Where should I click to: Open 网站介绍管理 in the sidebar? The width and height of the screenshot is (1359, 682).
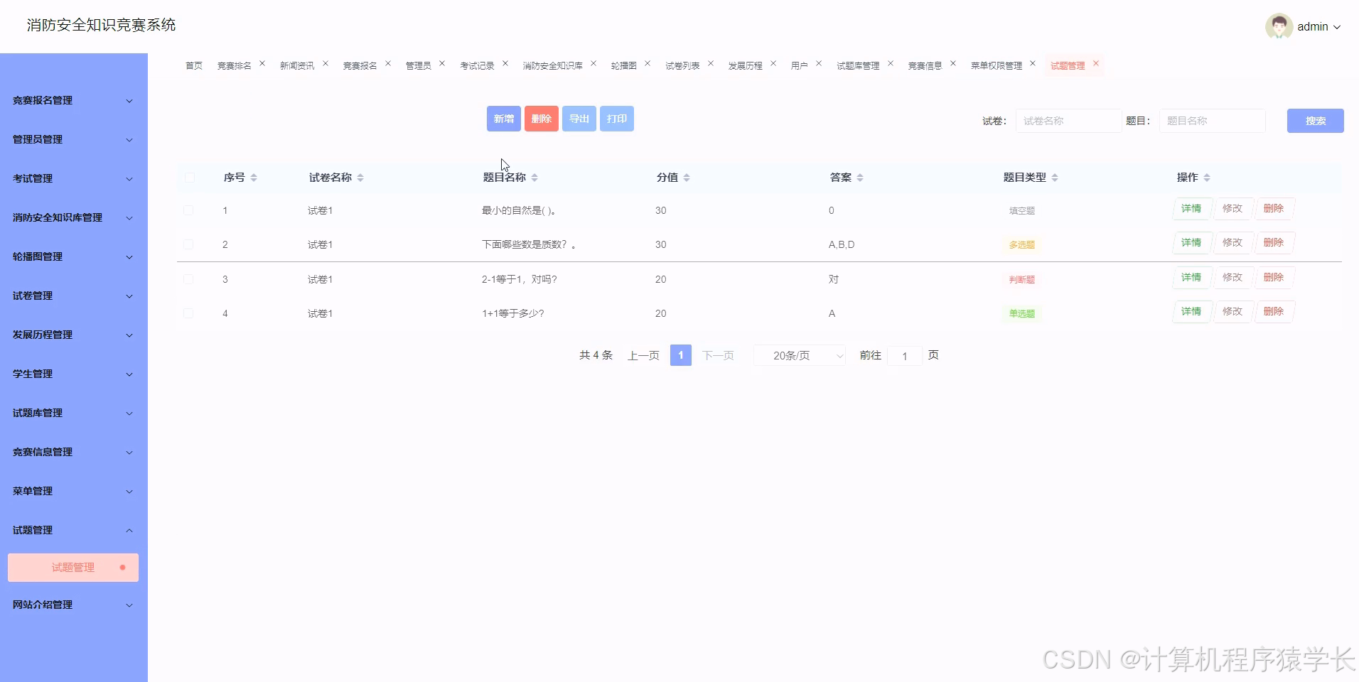73,605
